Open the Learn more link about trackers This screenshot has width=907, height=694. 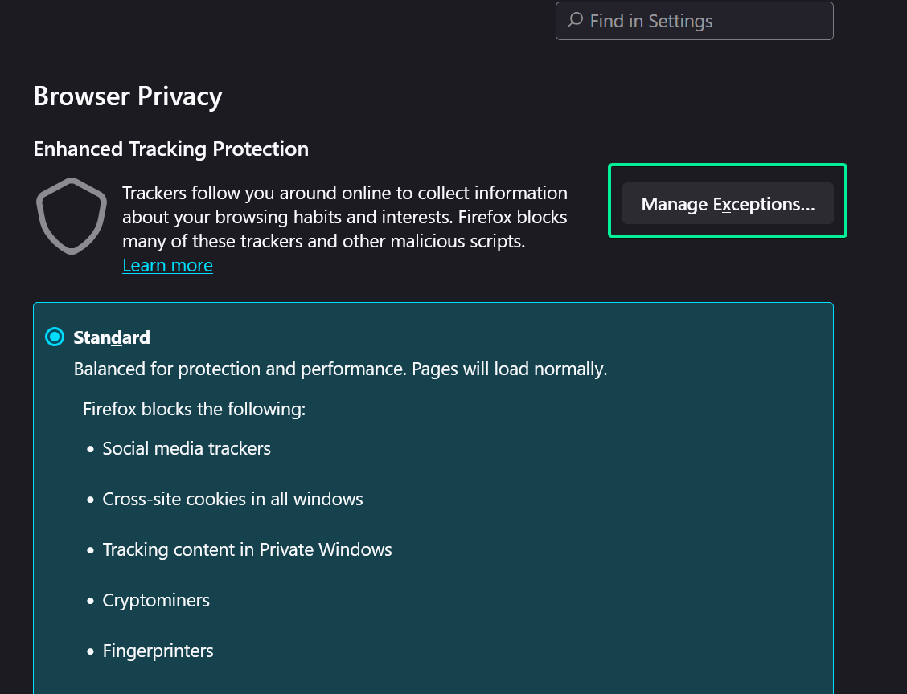167,266
